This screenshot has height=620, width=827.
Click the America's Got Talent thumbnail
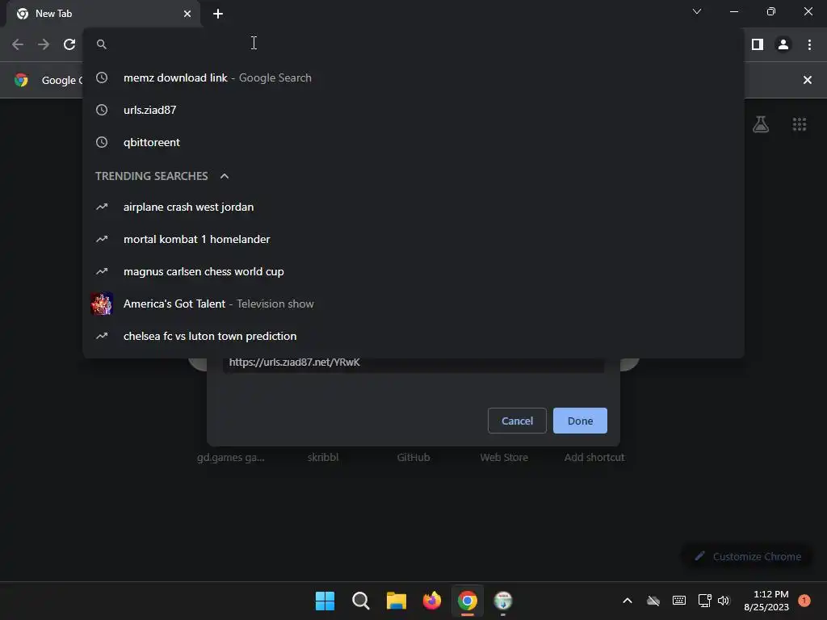101,304
